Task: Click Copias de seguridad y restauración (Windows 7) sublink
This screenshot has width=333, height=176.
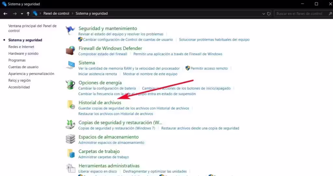Action: pyautogui.click(x=117, y=128)
